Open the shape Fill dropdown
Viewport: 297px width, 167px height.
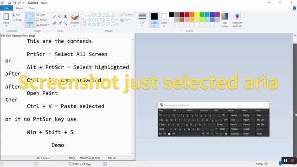pos(125,19)
